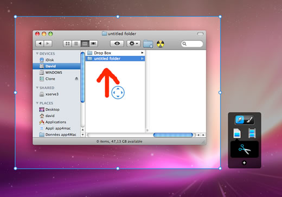The image size is (282, 197).
Task: Click horizontal scroll right arrow
Action: point(203,135)
